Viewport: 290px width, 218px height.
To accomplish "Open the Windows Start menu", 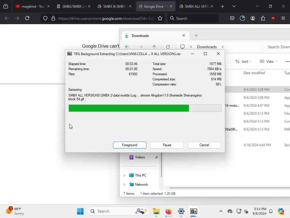I will pyautogui.click(x=80, y=211).
